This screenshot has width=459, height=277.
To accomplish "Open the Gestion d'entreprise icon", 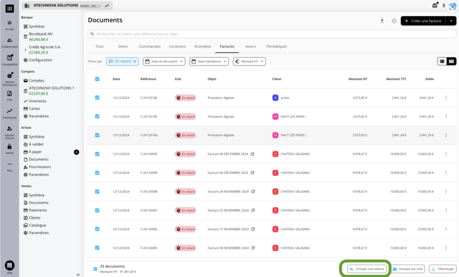I will (10, 75).
